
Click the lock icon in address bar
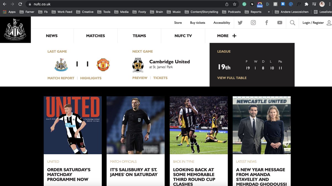30,4
